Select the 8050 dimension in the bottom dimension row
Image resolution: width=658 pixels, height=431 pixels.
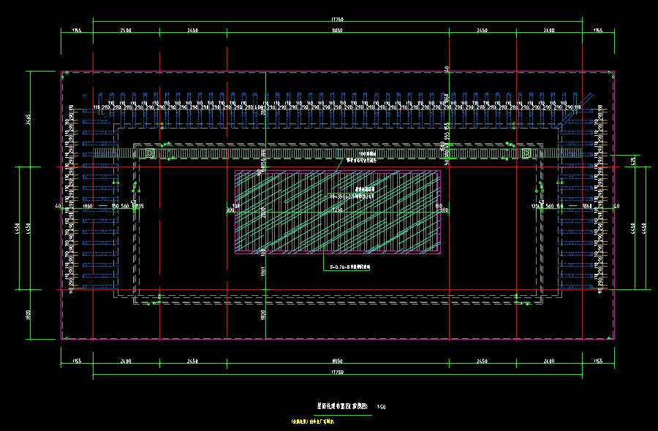coord(337,361)
